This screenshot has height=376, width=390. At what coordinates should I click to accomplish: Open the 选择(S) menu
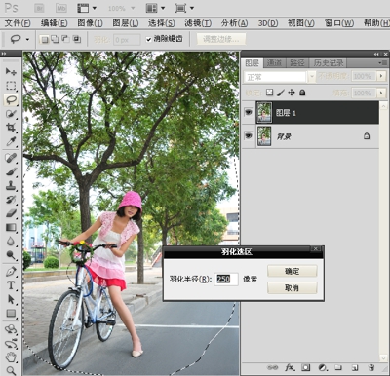point(162,23)
